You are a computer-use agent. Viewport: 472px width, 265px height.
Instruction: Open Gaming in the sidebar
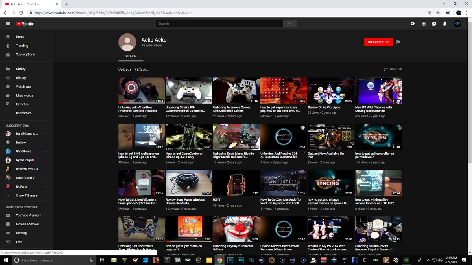point(26,233)
